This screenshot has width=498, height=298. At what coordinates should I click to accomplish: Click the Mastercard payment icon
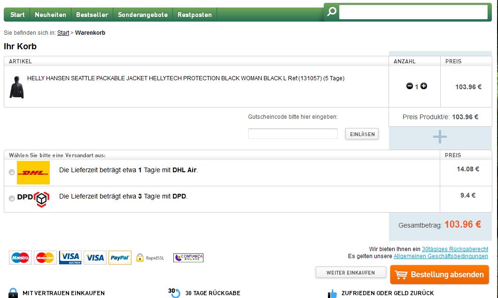pyautogui.click(x=45, y=258)
